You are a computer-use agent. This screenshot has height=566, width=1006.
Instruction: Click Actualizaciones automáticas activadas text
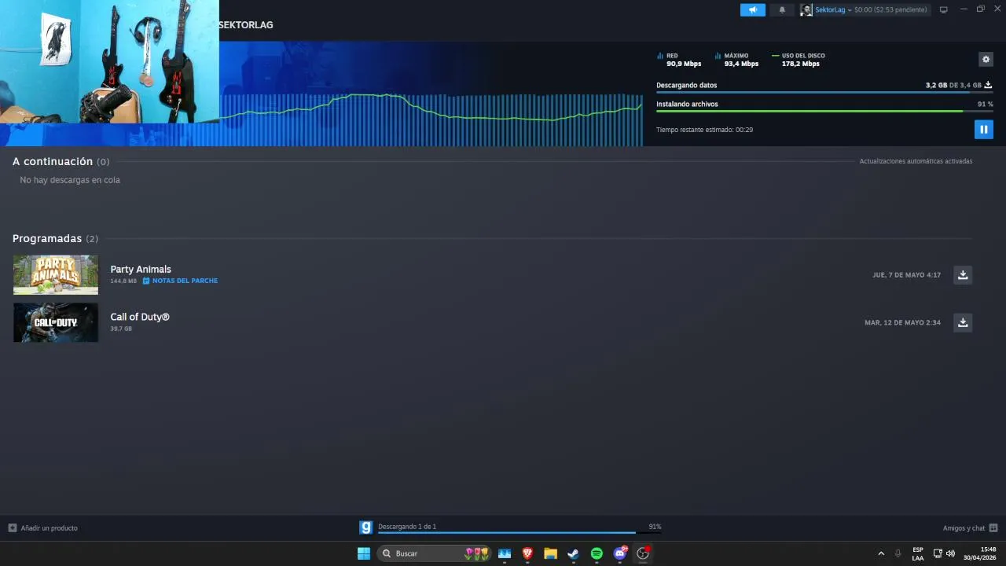click(x=916, y=161)
